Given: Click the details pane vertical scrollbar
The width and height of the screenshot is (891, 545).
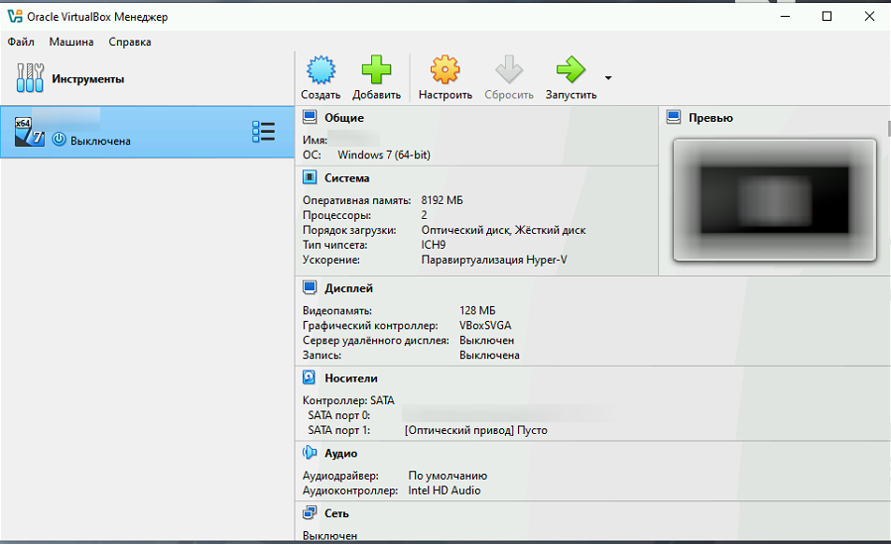Looking at the screenshot, I should point(887,297).
